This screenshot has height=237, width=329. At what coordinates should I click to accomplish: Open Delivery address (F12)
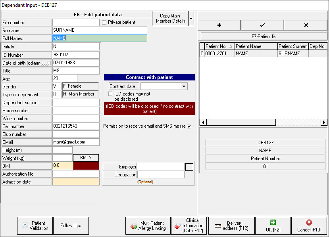pos(232,226)
